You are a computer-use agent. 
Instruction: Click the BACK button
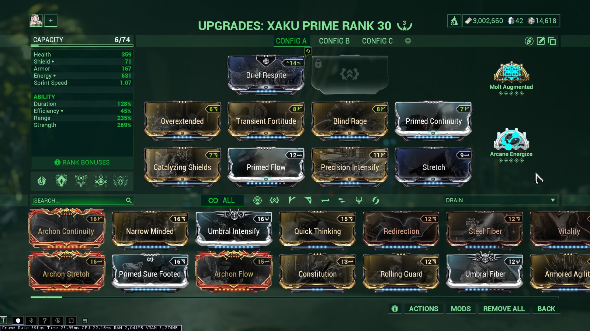tap(546, 309)
